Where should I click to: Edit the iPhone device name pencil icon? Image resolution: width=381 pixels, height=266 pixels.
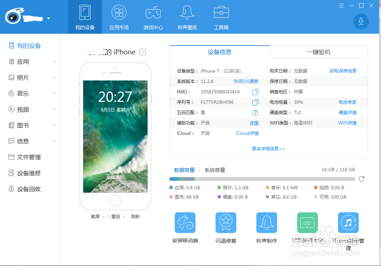pyautogui.click(x=143, y=52)
